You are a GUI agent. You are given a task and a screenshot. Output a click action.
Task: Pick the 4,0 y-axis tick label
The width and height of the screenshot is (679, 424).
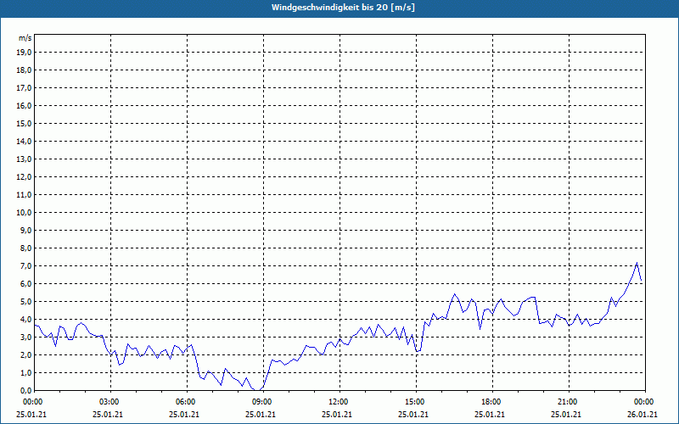click(26, 320)
